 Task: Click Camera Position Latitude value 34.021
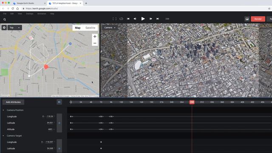(50, 123)
